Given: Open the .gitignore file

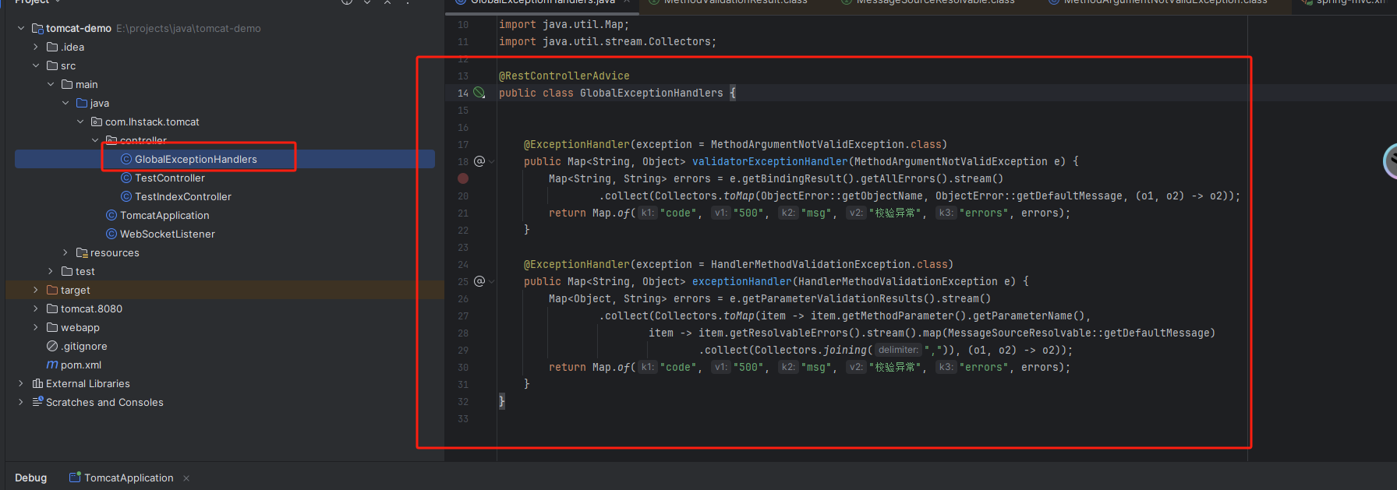Looking at the screenshot, I should click(83, 346).
